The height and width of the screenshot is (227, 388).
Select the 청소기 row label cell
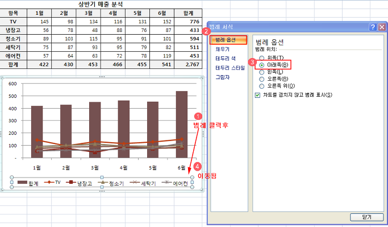[14, 39]
